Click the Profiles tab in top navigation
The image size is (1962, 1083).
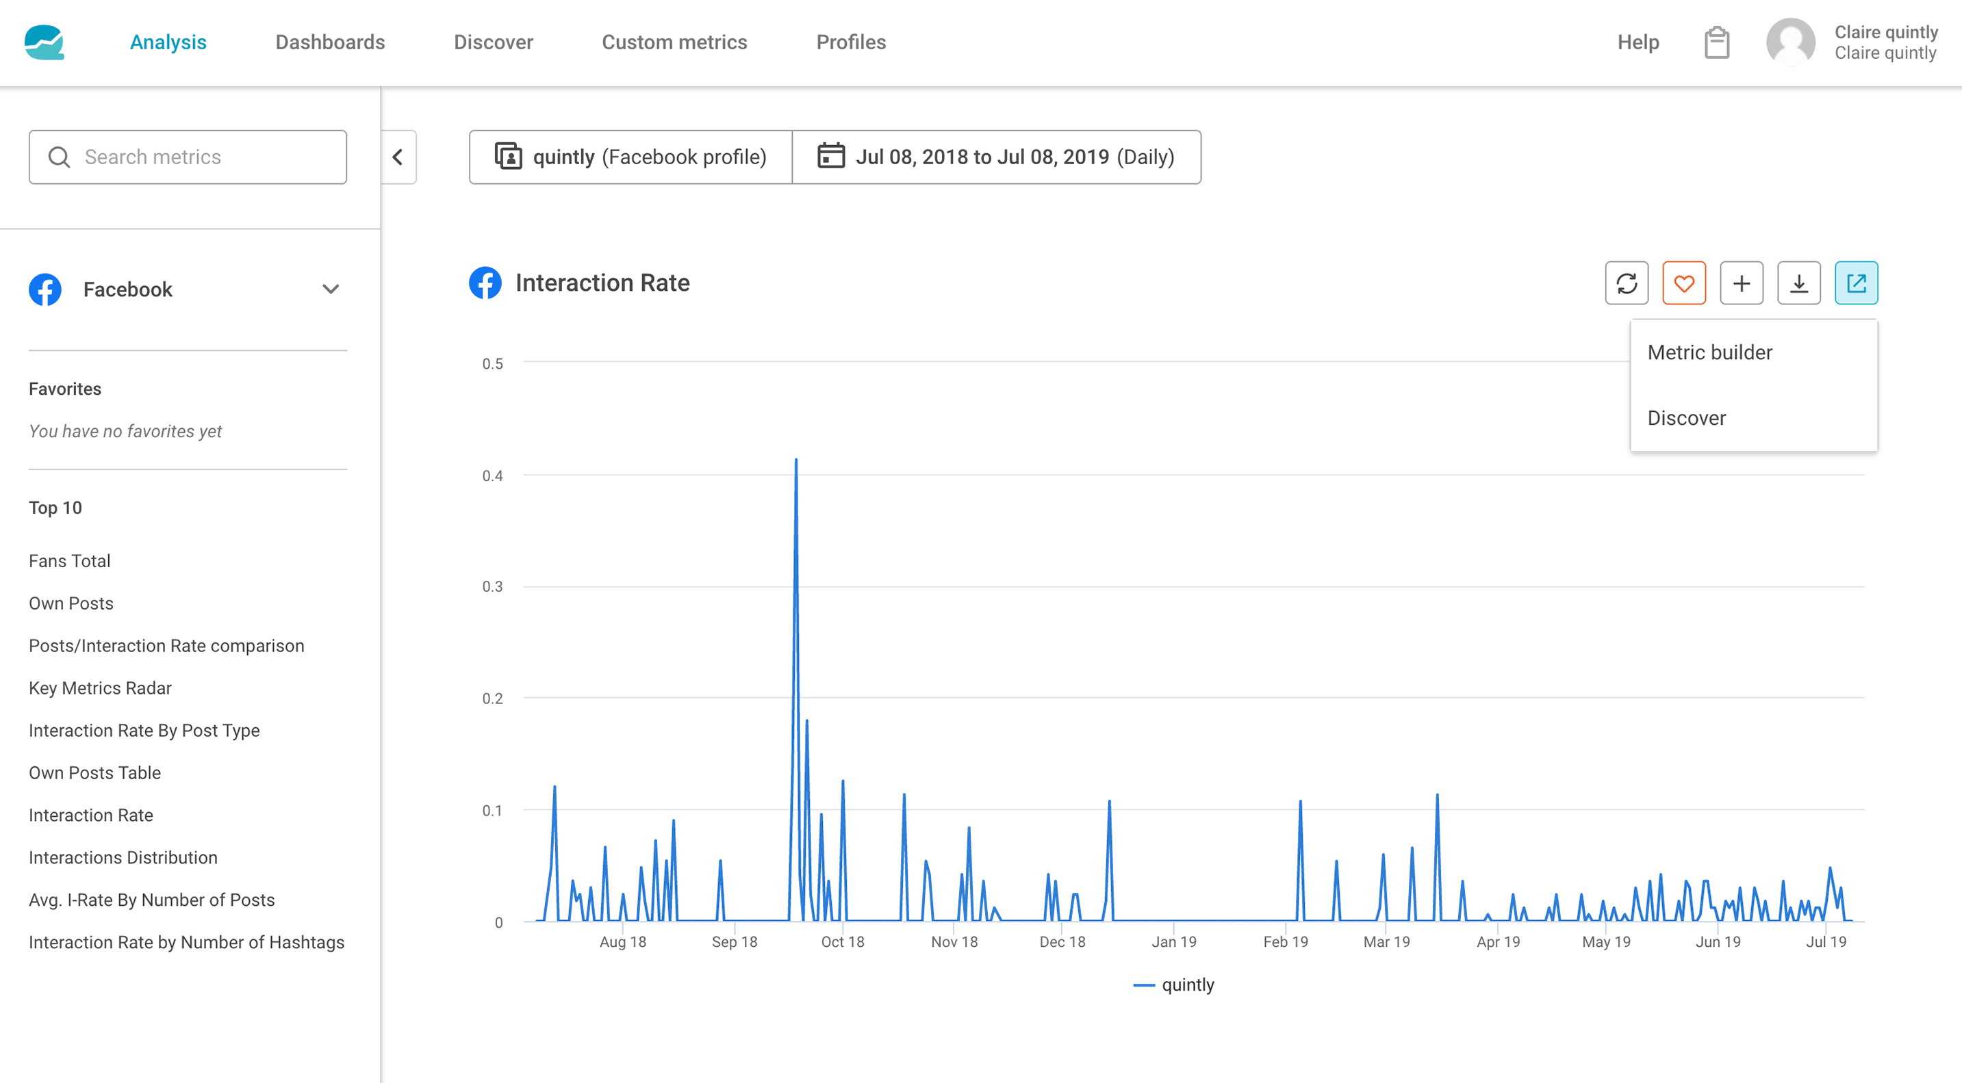(851, 41)
